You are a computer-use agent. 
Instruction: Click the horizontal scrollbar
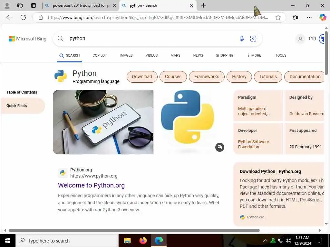[134, 230]
